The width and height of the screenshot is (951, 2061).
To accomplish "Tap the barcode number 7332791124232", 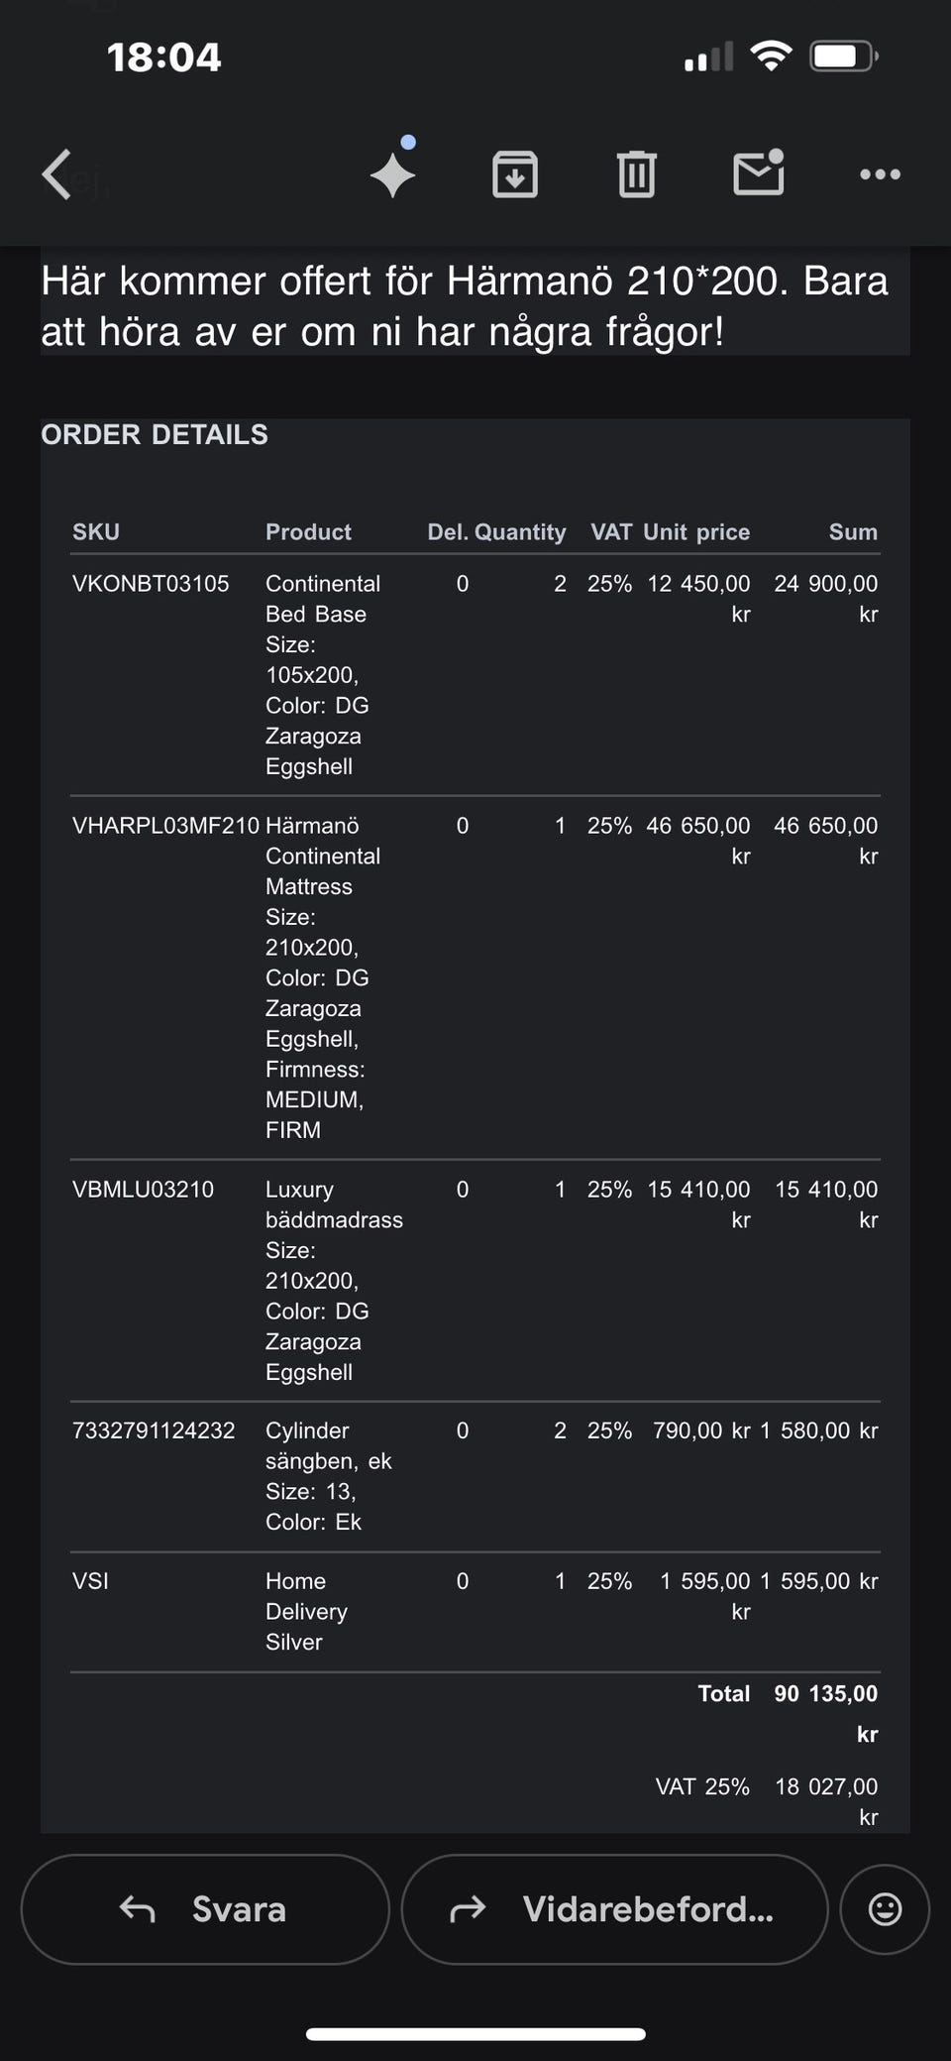I will (x=154, y=1430).
